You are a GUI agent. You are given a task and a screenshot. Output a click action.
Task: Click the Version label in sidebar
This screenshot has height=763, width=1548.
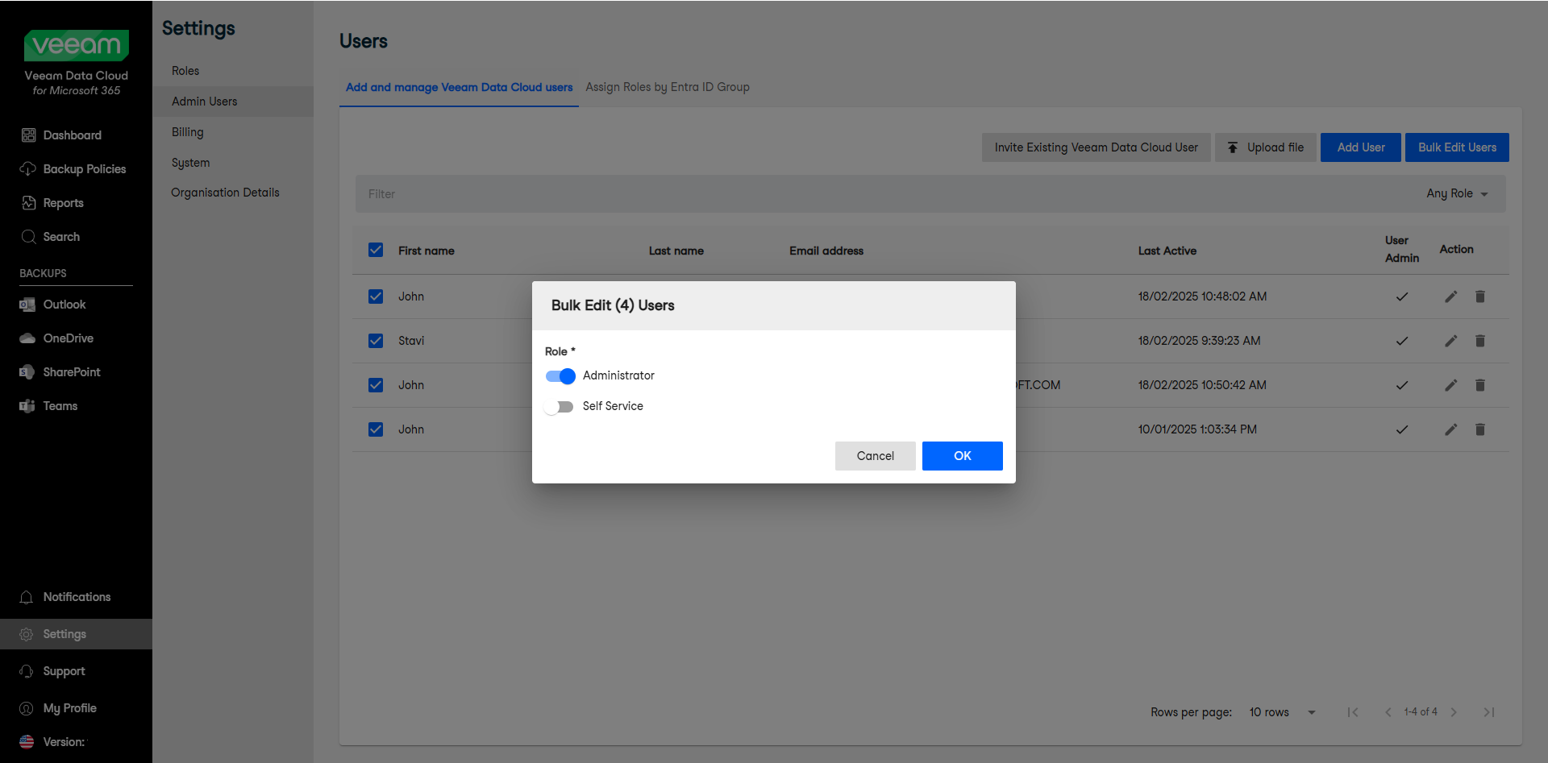64,742
